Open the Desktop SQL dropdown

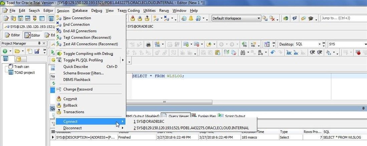(320, 44)
